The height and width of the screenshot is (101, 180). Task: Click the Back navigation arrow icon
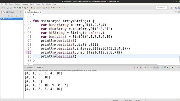(x=57, y=8)
